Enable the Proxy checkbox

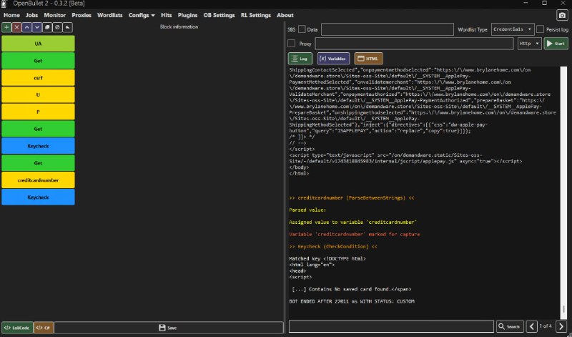click(291, 44)
